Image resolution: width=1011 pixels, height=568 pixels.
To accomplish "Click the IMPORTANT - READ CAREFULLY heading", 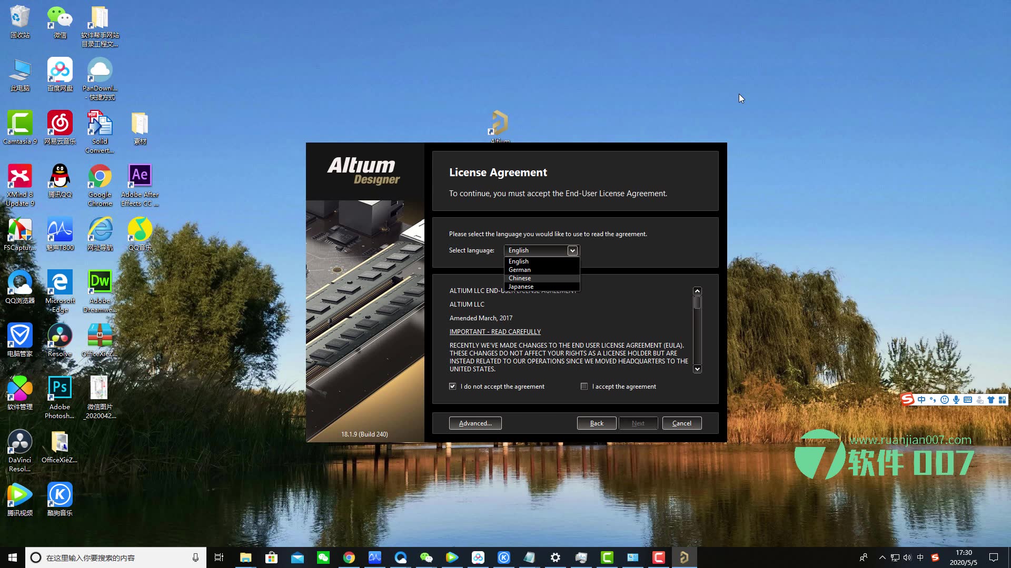I will pyautogui.click(x=495, y=332).
